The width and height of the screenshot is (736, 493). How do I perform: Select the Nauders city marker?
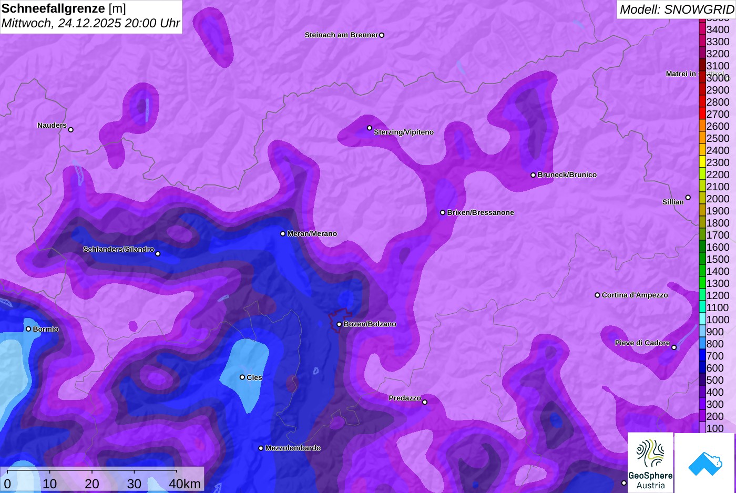tap(71, 129)
